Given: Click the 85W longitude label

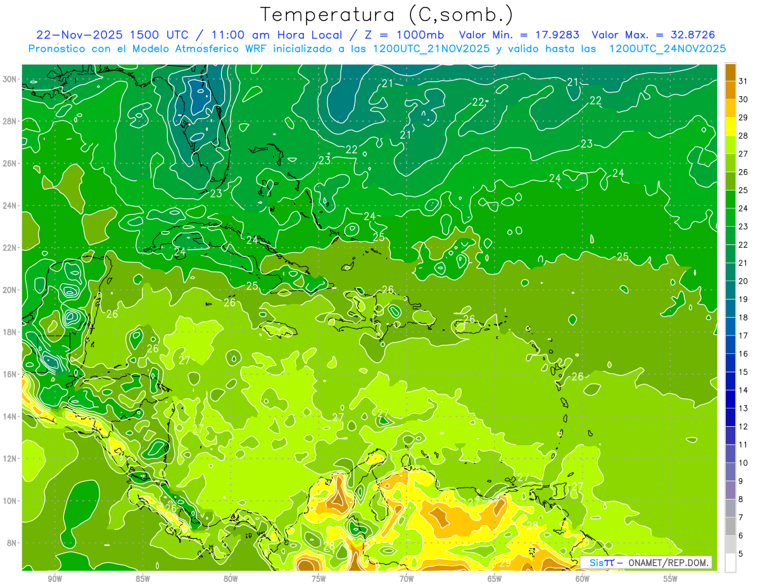Looking at the screenshot, I should 142,579.
